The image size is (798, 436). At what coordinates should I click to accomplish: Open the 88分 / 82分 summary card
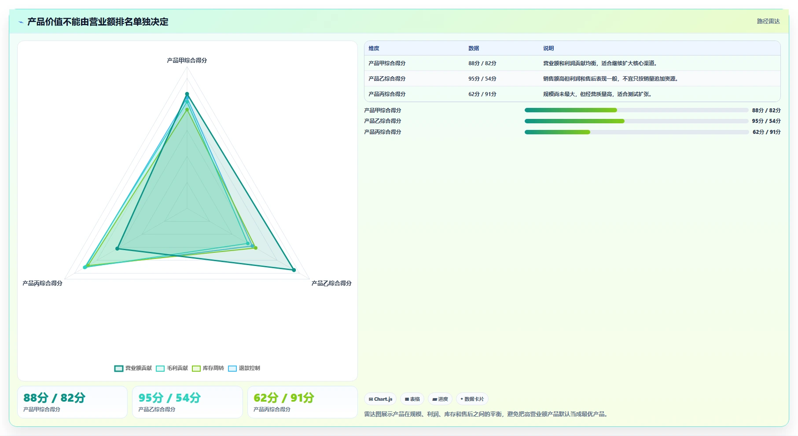coord(72,402)
